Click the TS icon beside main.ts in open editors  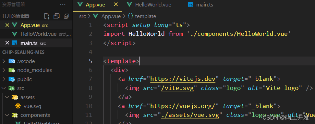point(15,43)
